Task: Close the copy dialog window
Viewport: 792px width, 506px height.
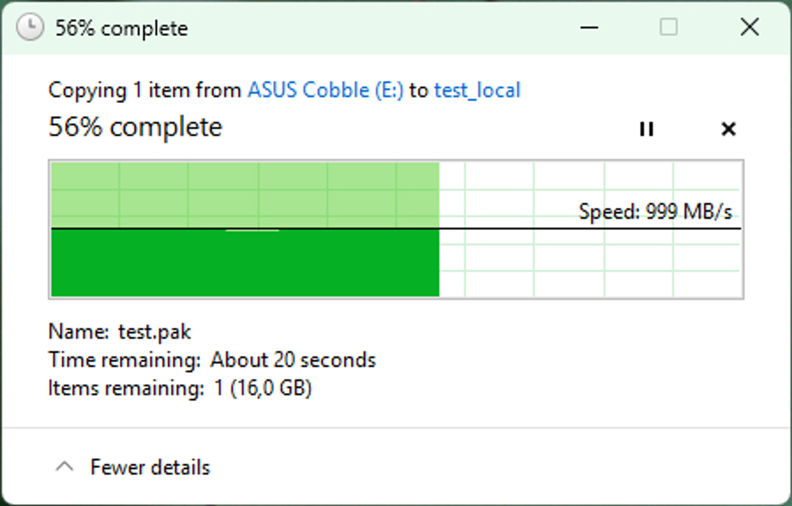Action: tap(750, 27)
